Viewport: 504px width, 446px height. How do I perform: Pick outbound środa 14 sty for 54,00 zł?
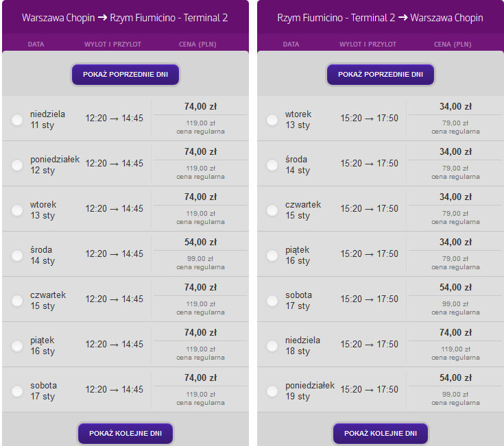[x=17, y=256]
